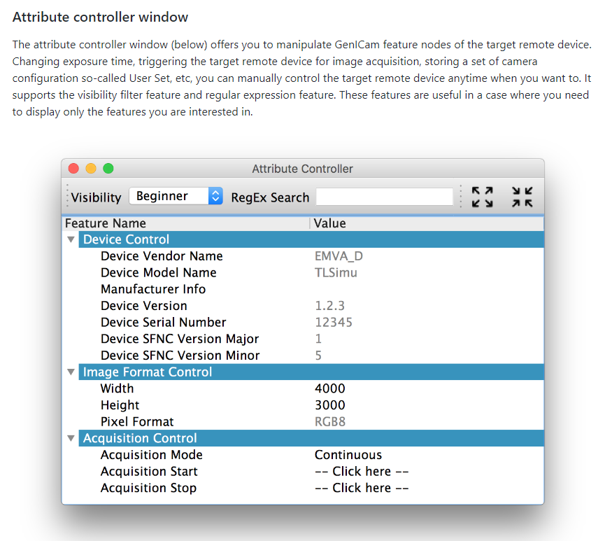Click the Visibility combo box stepper arrows
This screenshot has width=598, height=541.
click(216, 197)
